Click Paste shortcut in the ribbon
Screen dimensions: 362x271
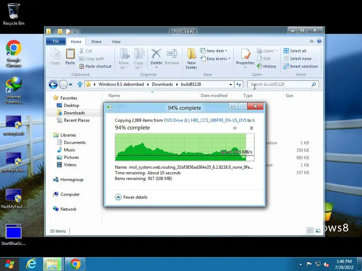coord(95,66)
